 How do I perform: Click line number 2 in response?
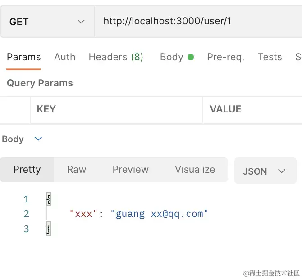click(27, 214)
